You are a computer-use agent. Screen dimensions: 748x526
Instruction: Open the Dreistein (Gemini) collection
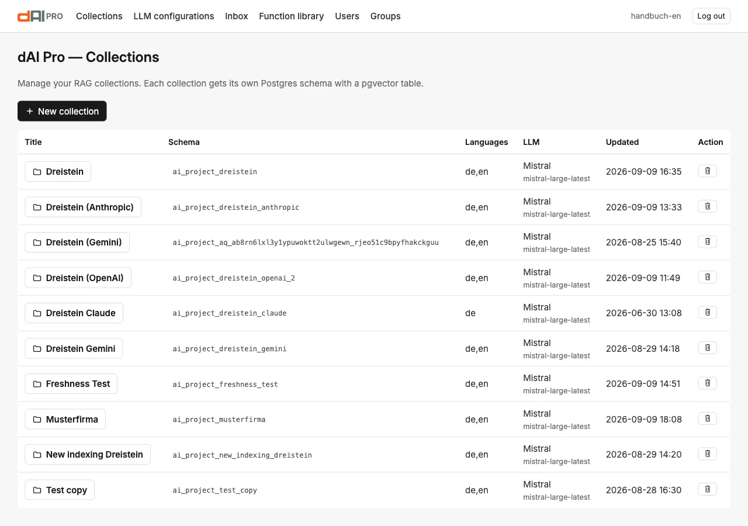click(x=77, y=243)
